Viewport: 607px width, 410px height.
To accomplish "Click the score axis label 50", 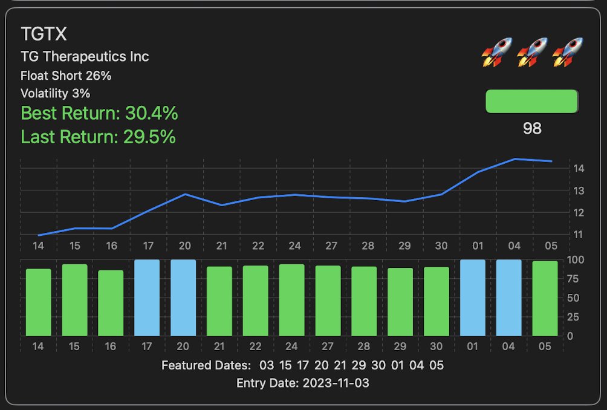I will (573, 298).
